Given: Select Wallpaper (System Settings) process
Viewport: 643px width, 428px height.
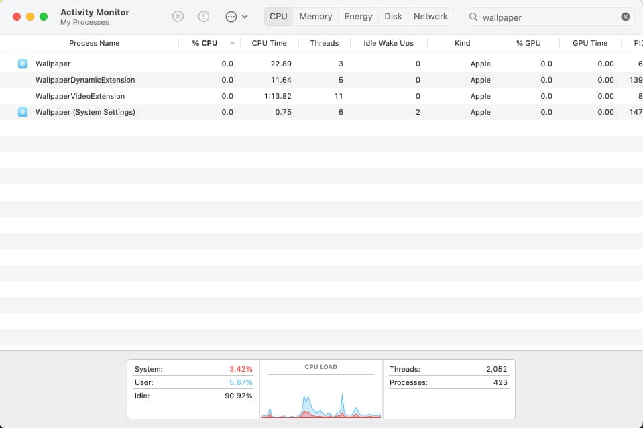Looking at the screenshot, I should [x=322, y=112].
